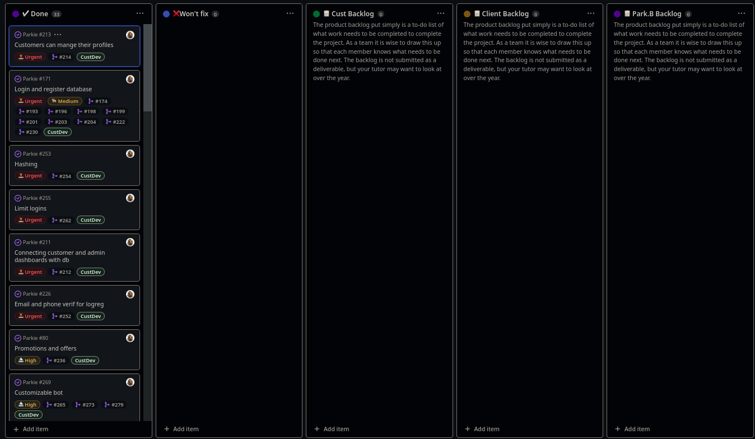The width and height of the screenshot is (755, 439).
Task: Click the checkmark icon in the Done header
Action: coord(25,13)
